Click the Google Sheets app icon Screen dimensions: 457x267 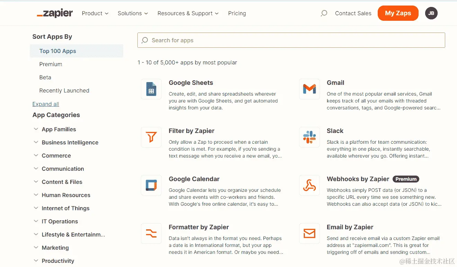[x=151, y=89]
